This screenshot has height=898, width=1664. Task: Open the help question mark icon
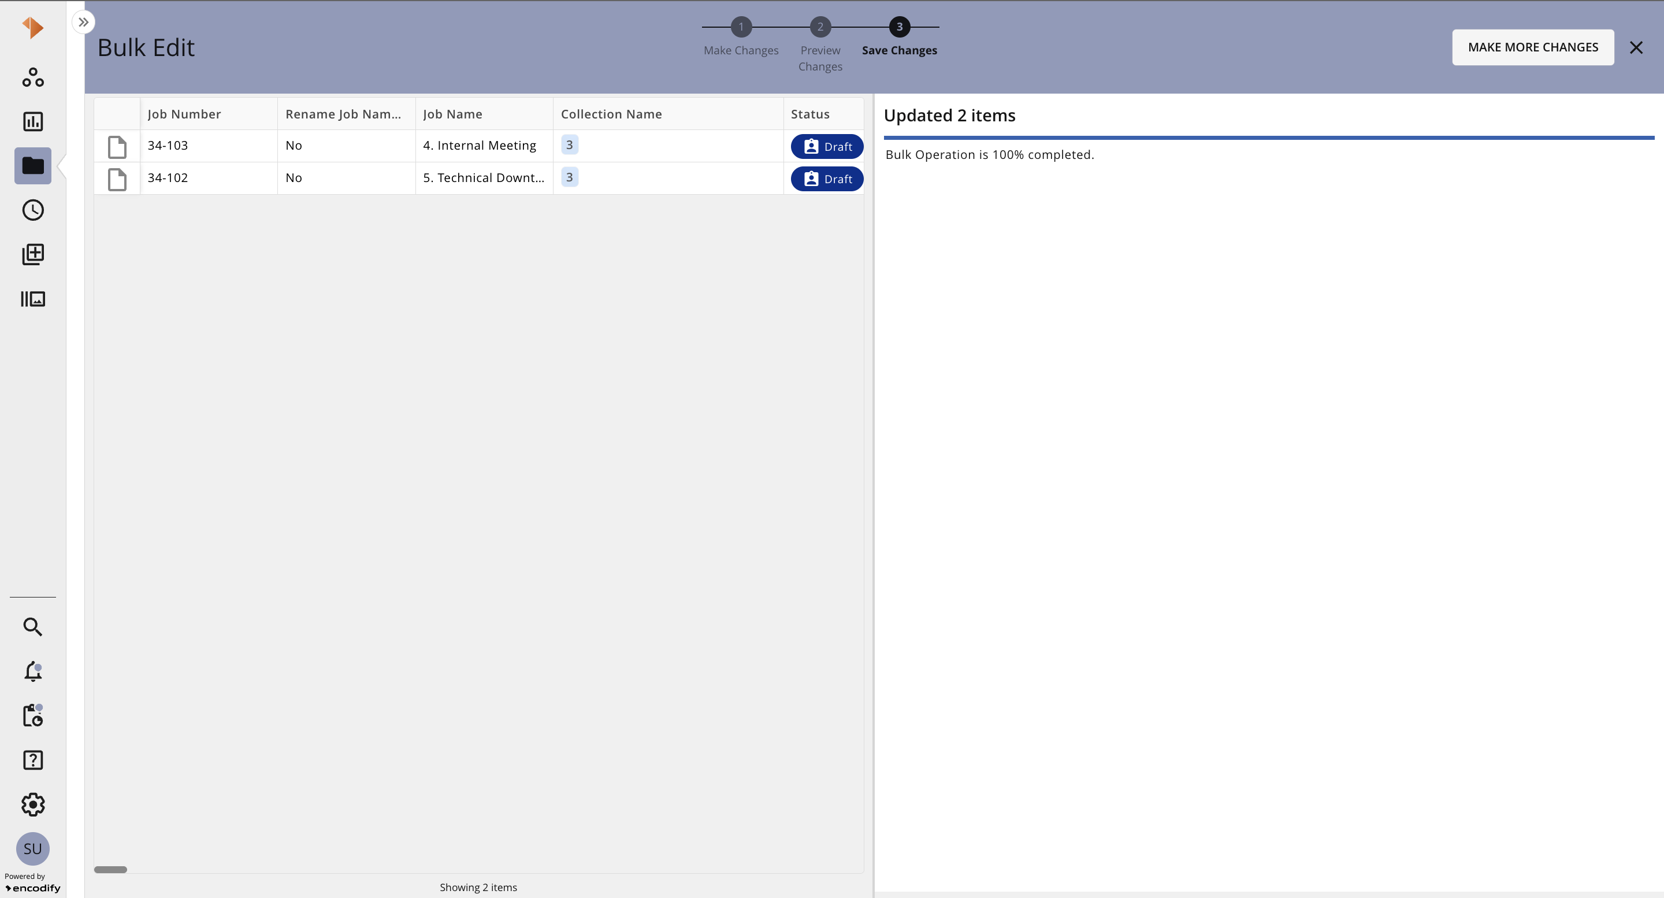(33, 760)
